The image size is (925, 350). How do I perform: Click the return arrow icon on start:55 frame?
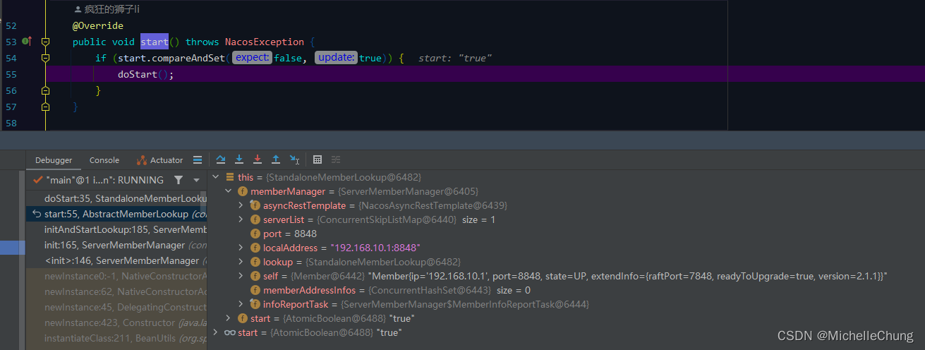37,214
